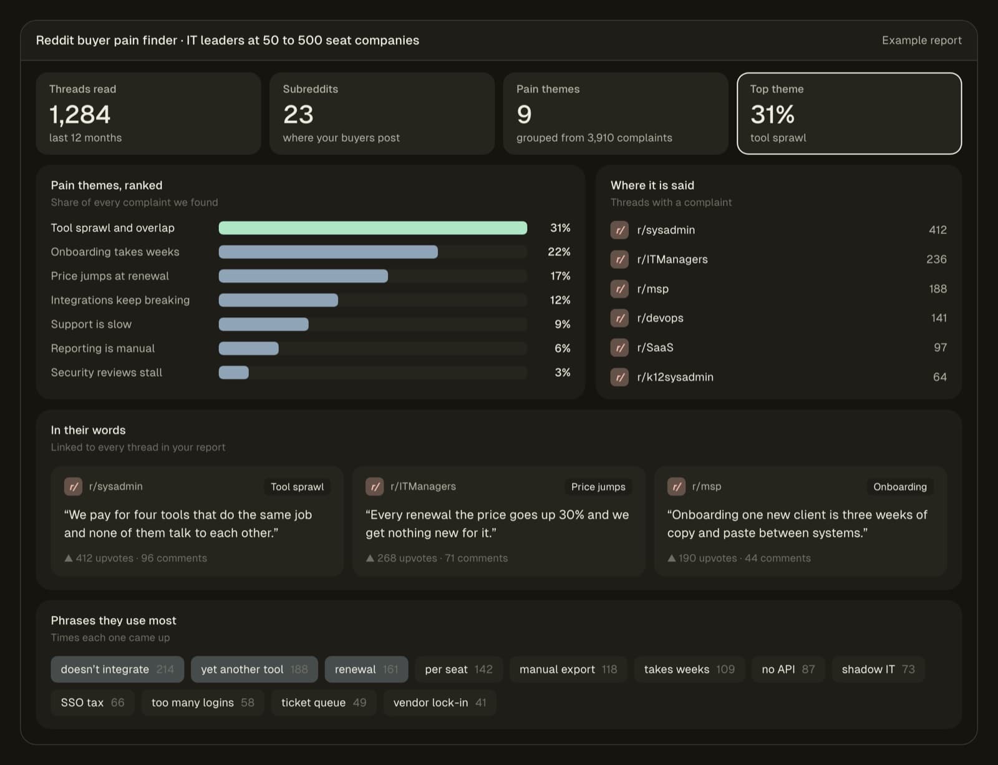Open the Pain themes 9 card
Image resolution: width=998 pixels, height=765 pixels.
[616, 113]
